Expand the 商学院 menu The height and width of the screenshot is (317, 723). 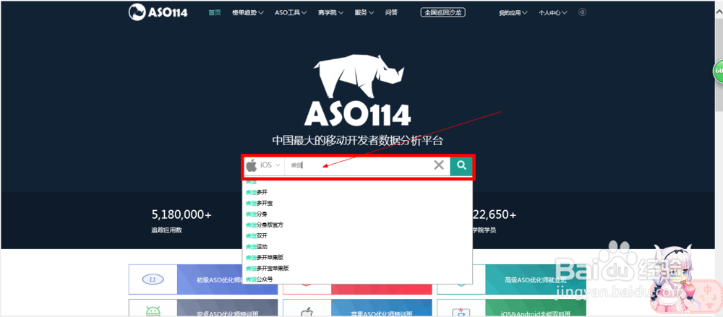click(330, 13)
